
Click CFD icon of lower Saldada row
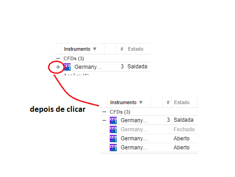click(113, 120)
